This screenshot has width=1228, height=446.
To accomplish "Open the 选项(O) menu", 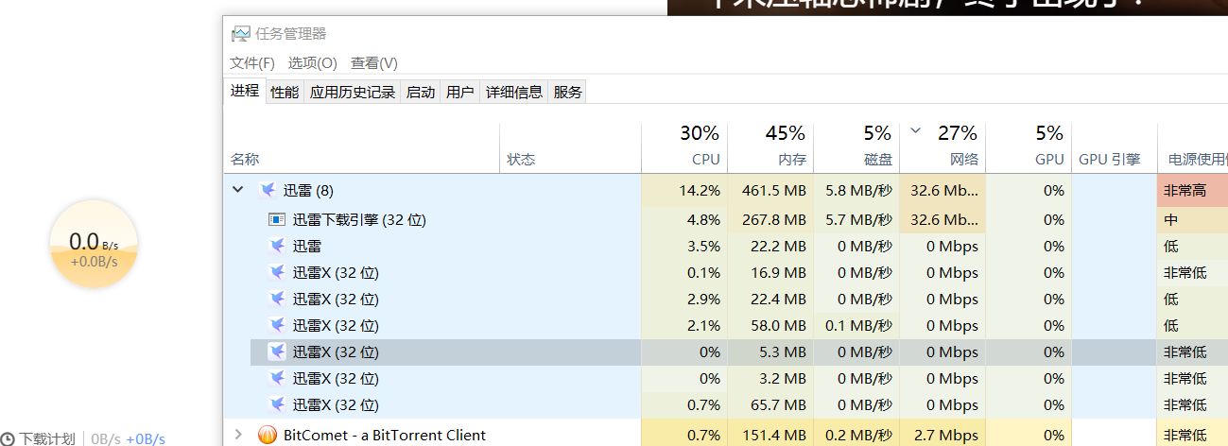I will [312, 63].
